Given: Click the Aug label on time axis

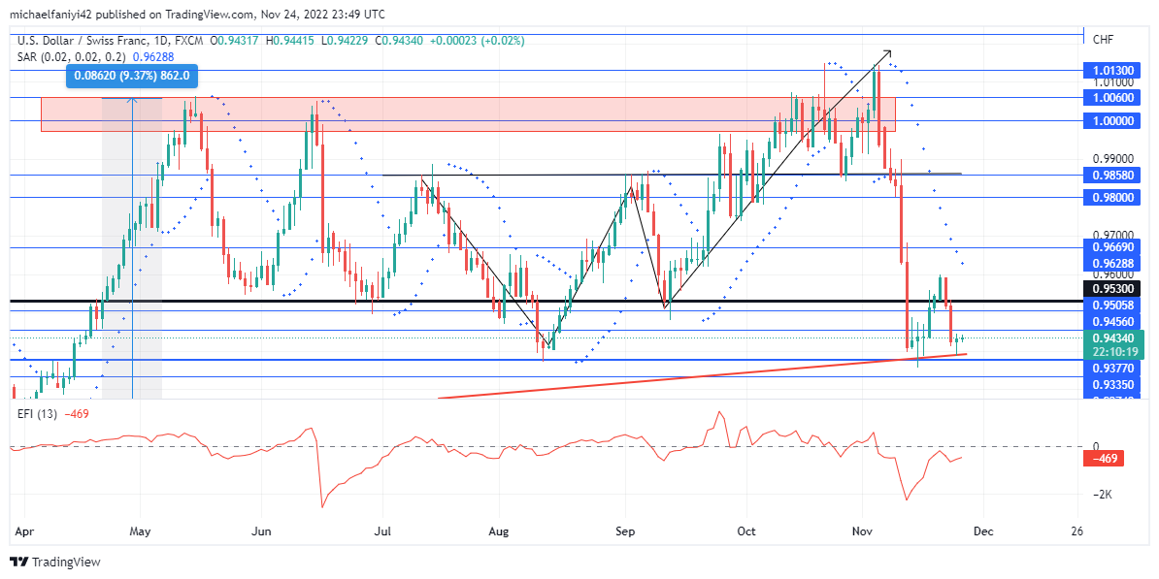Looking at the screenshot, I should 499,531.
